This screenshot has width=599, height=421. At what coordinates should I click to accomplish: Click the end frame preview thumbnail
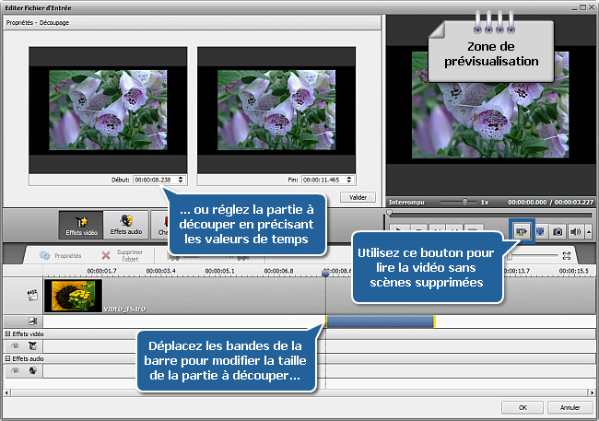coord(276,110)
